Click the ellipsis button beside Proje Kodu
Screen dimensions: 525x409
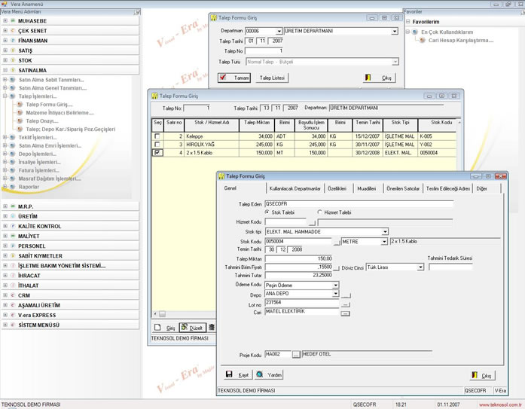(x=296, y=355)
